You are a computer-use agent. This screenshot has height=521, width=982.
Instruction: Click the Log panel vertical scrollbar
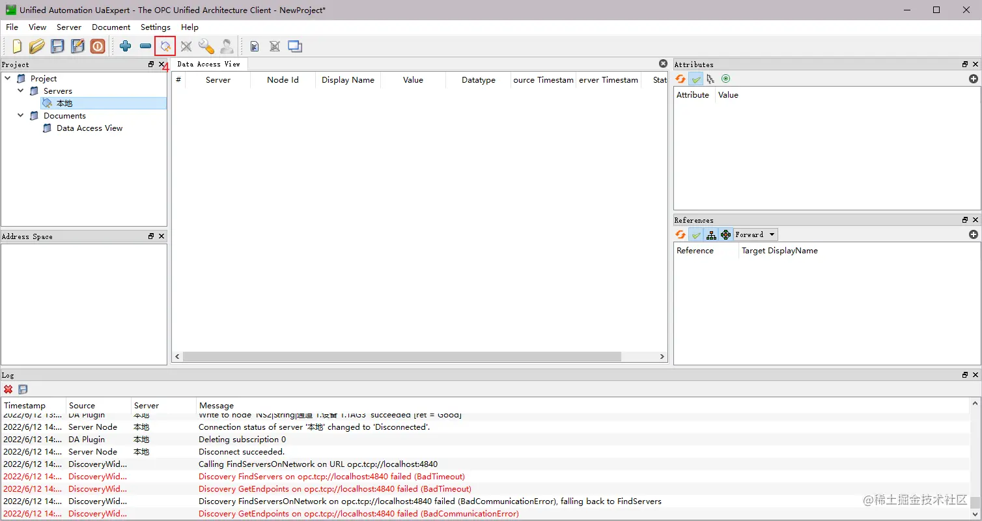[975, 503]
